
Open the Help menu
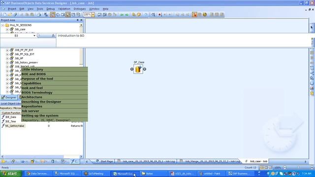[105, 9]
